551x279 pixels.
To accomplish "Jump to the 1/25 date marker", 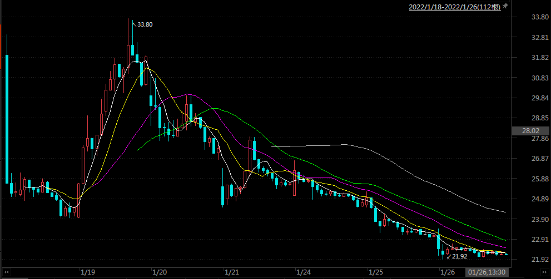I will (x=376, y=272).
